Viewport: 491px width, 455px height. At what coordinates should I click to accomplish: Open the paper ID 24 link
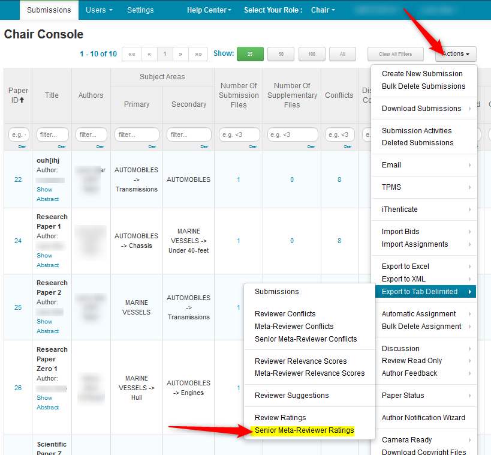click(18, 241)
